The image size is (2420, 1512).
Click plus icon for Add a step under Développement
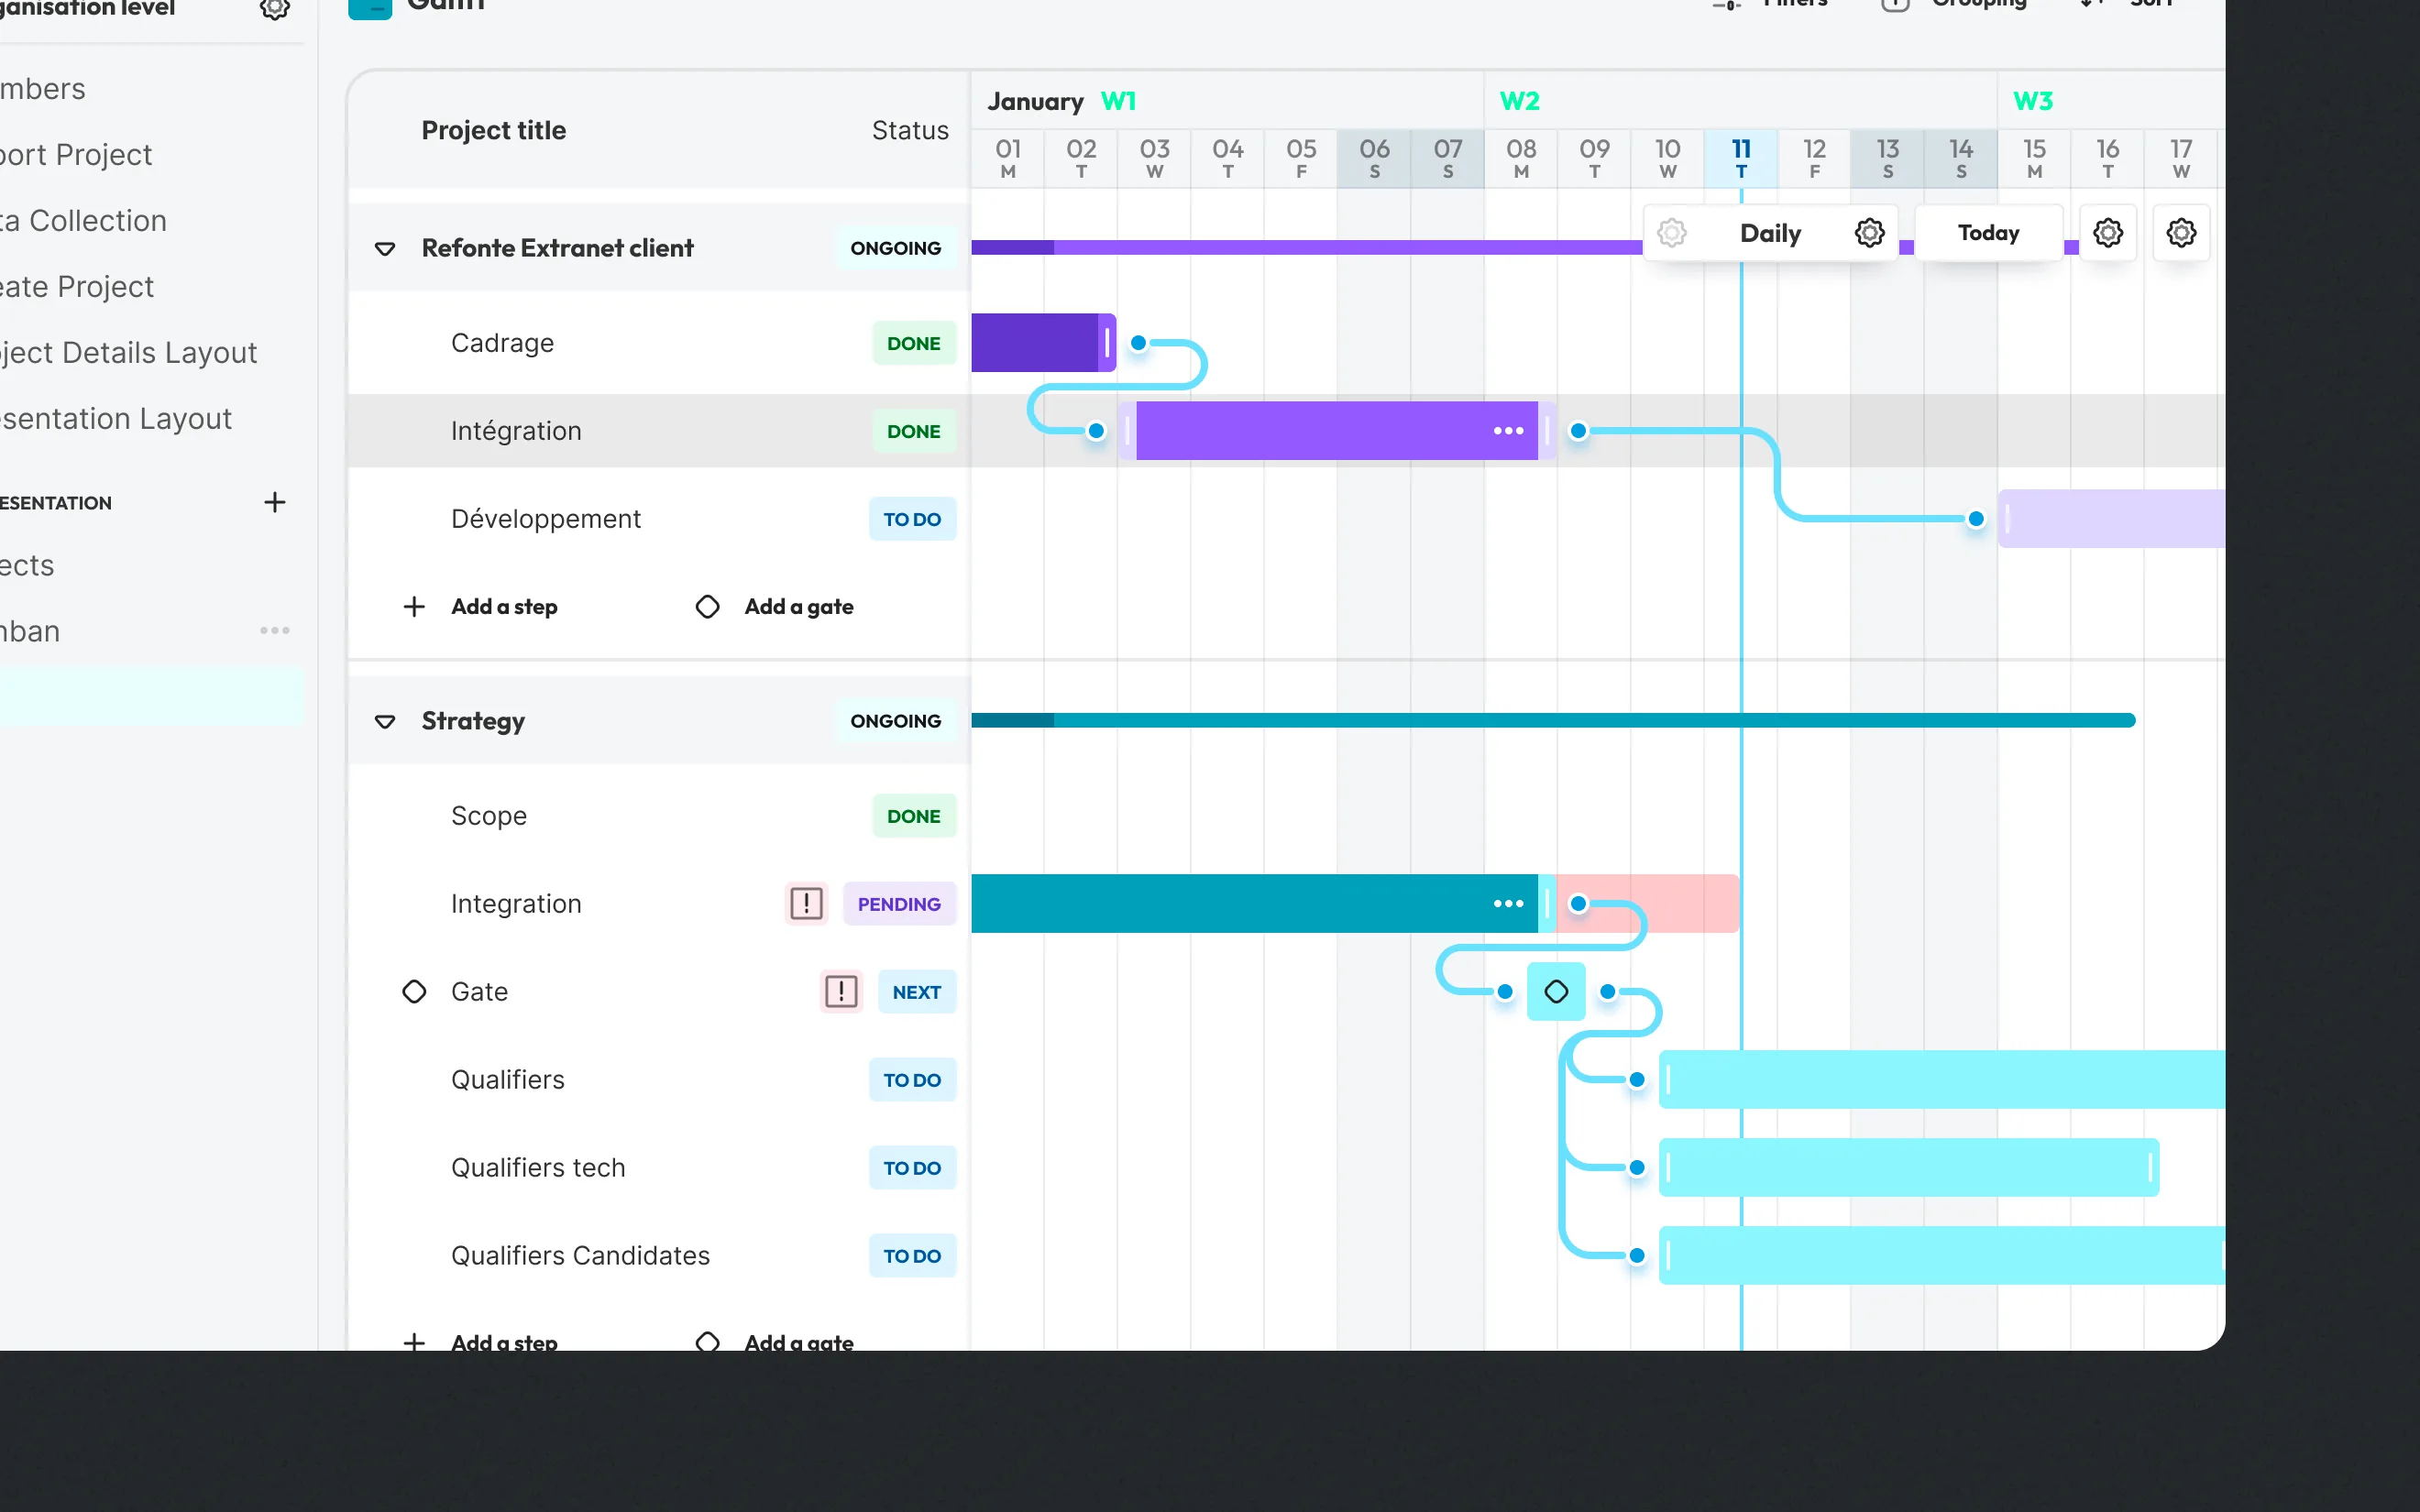(x=414, y=607)
